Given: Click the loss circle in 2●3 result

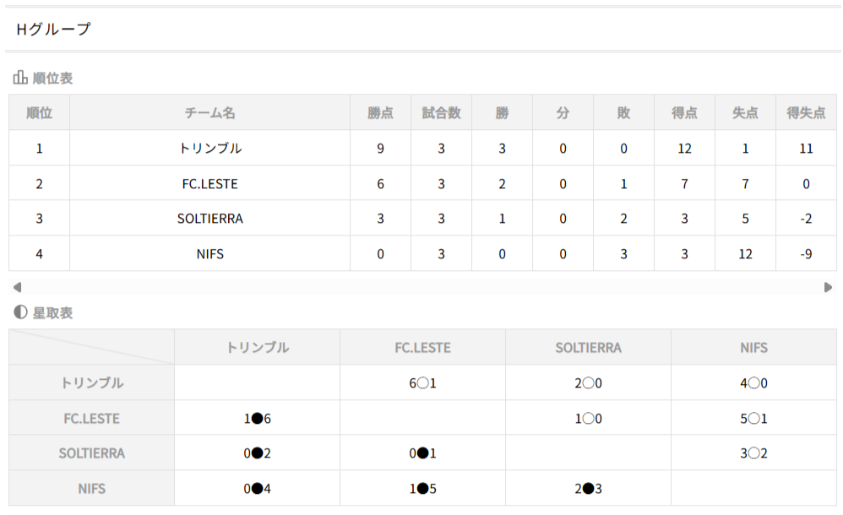Looking at the screenshot, I should pyautogui.click(x=588, y=489).
